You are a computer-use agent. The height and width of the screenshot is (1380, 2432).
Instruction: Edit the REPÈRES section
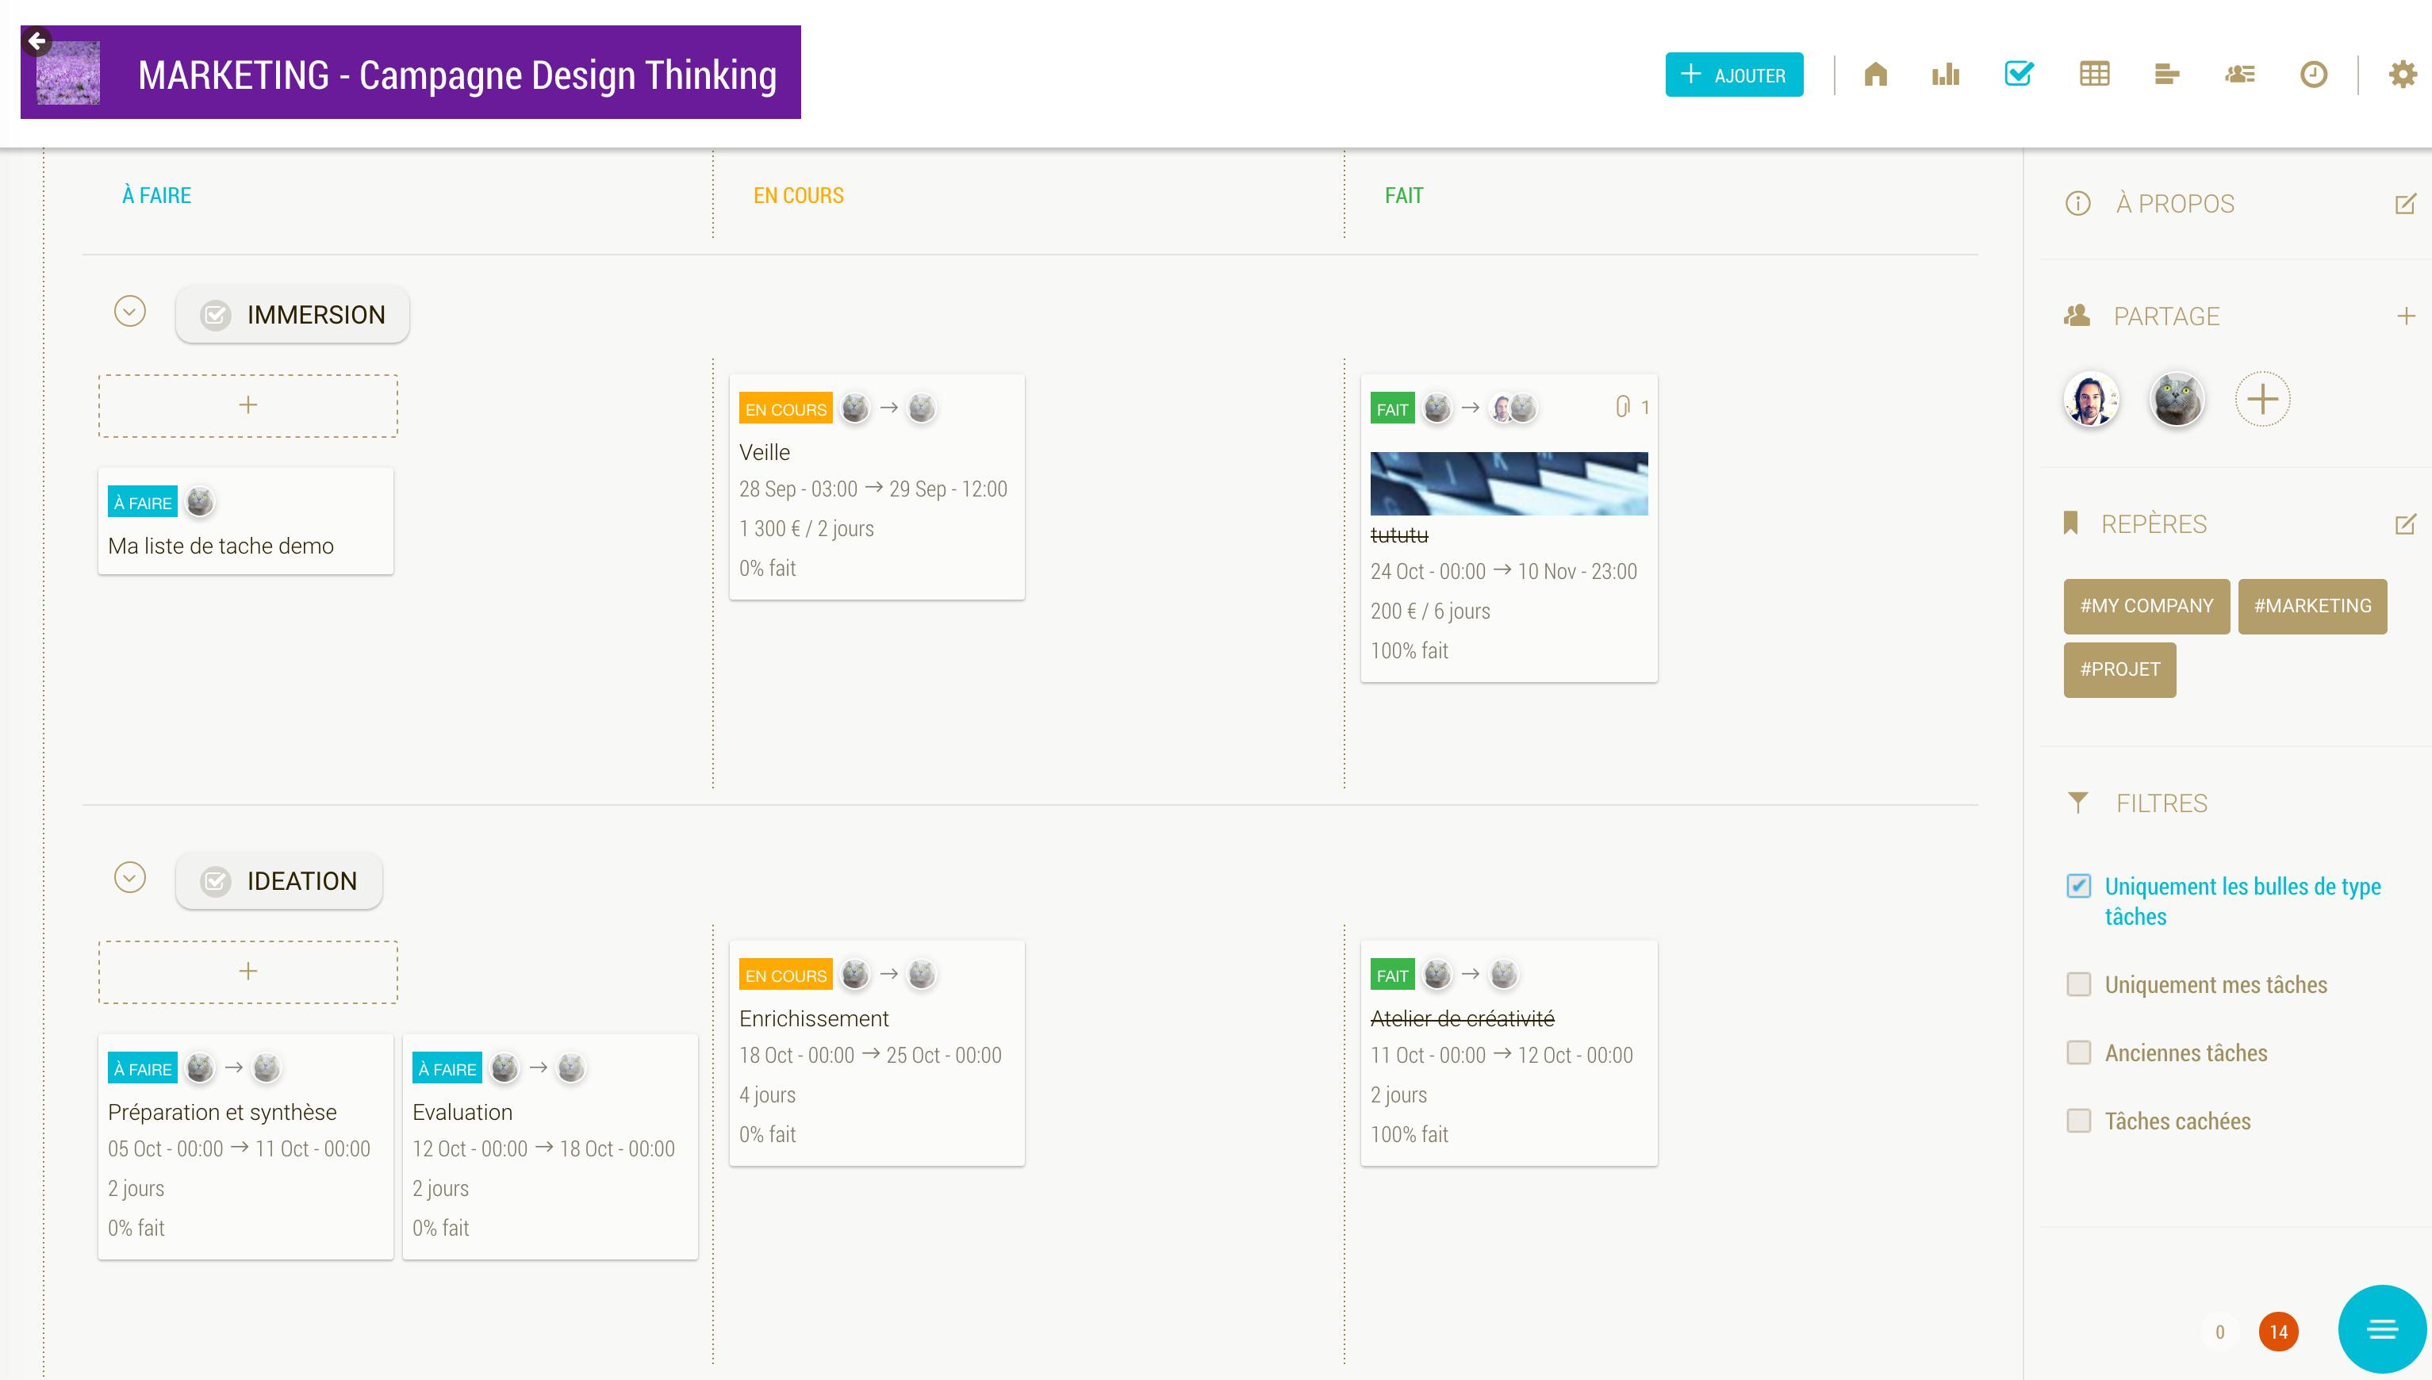click(2404, 524)
